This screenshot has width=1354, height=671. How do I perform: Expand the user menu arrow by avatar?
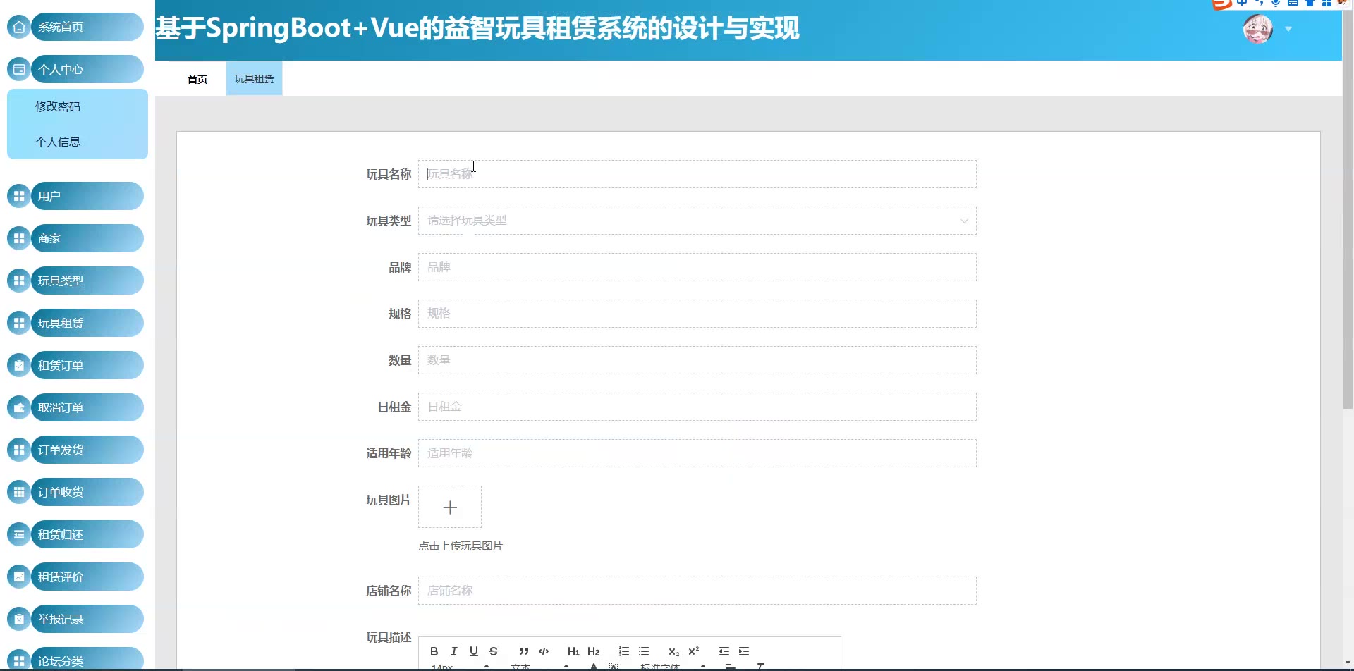(1288, 29)
